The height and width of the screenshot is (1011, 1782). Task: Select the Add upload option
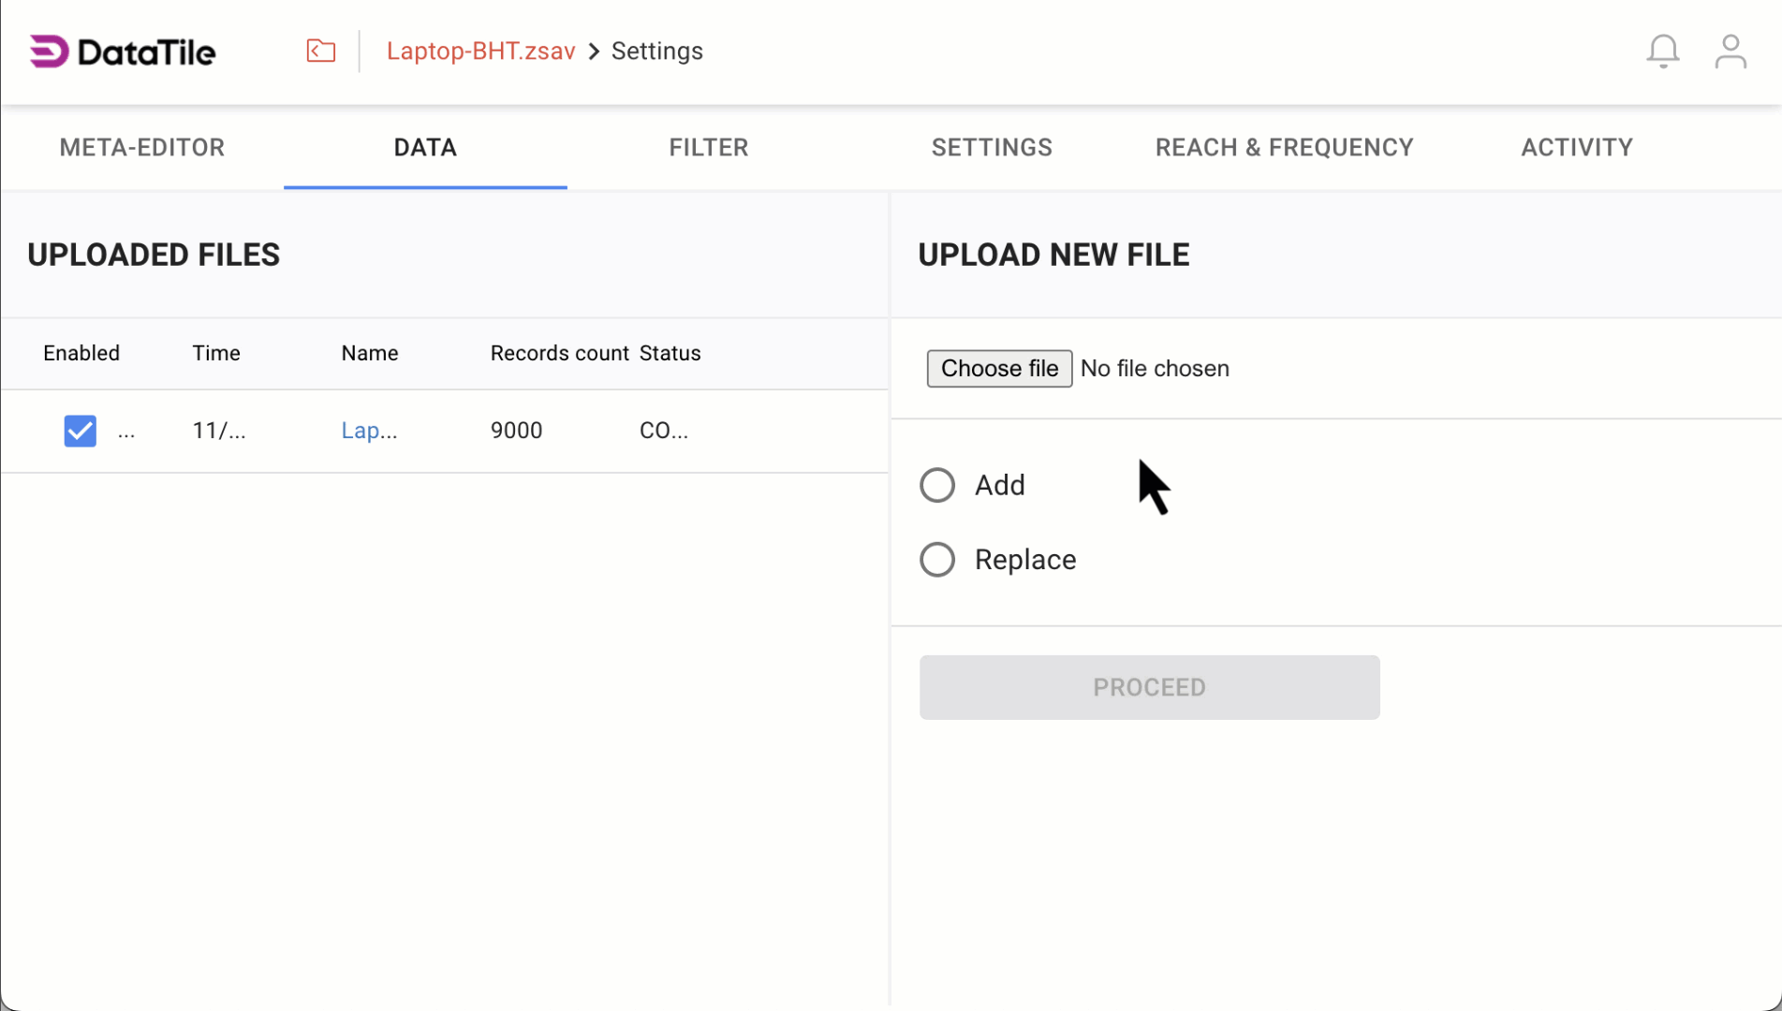(937, 484)
